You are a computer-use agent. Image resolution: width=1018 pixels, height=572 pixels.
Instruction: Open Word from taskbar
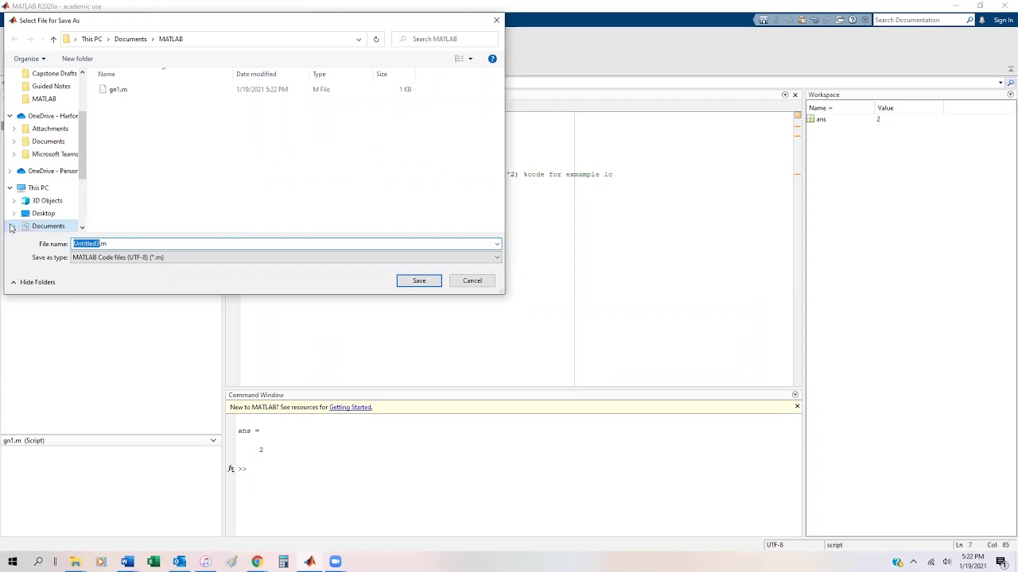click(127, 562)
